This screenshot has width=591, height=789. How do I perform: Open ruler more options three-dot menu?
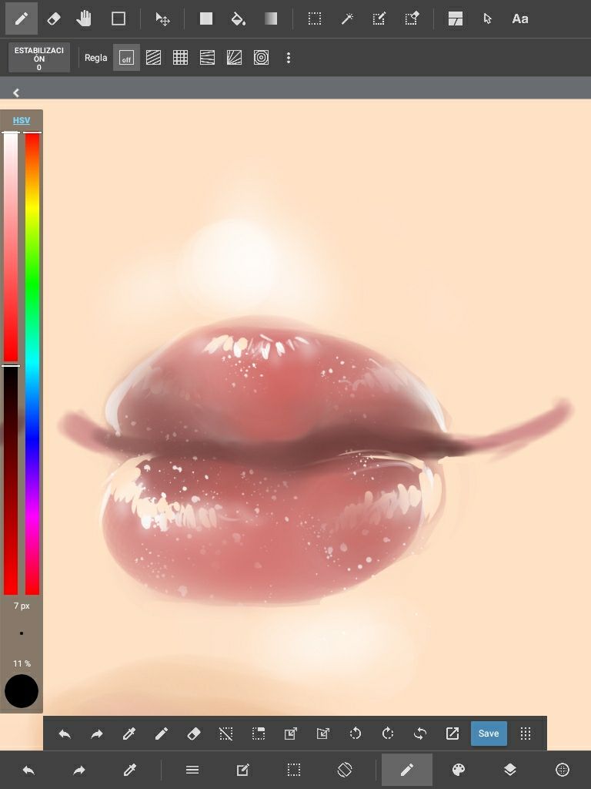[x=289, y=58]
